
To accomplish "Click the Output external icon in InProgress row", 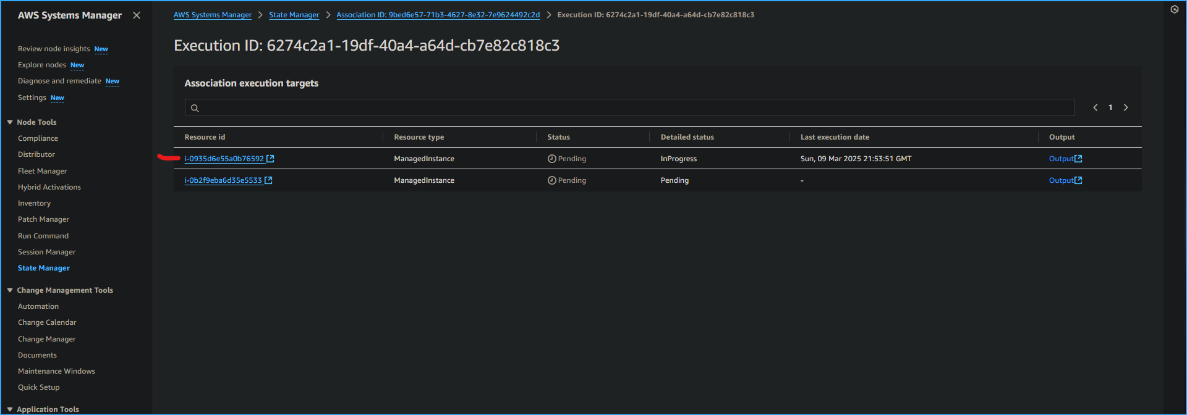I will coord(1078,159).
